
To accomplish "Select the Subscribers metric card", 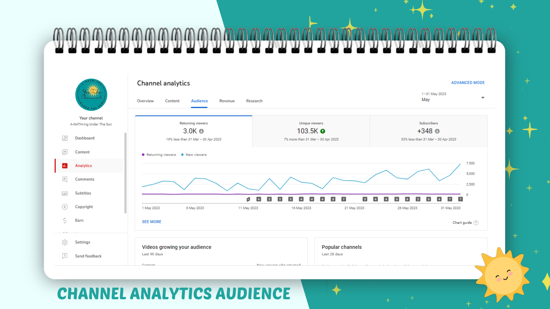I will coord(429,131).
